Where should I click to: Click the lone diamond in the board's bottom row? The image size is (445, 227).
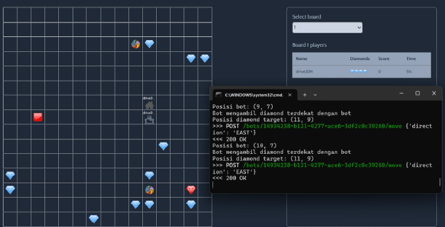(93, 219)
